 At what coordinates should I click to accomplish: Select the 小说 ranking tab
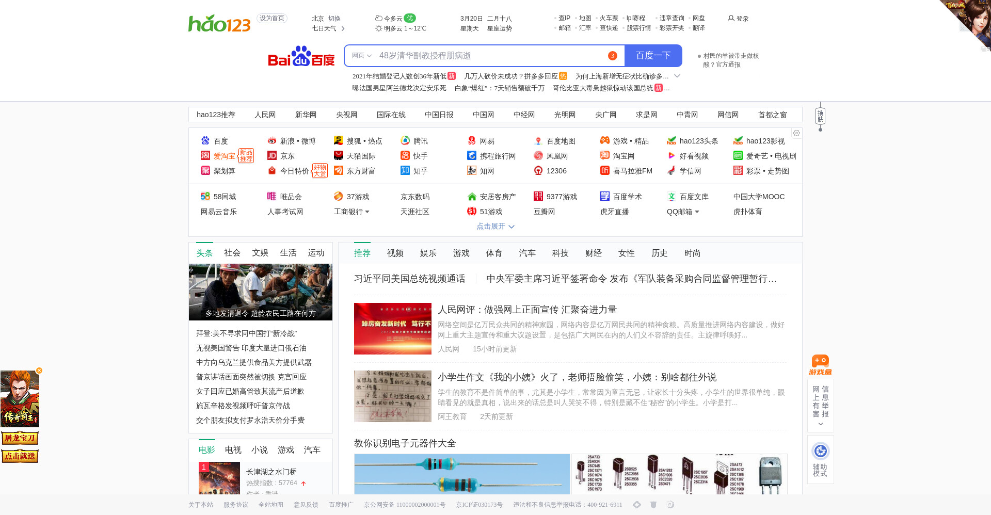coord(260,450)
